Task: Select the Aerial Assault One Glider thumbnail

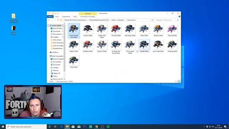Action: [74, 31]
